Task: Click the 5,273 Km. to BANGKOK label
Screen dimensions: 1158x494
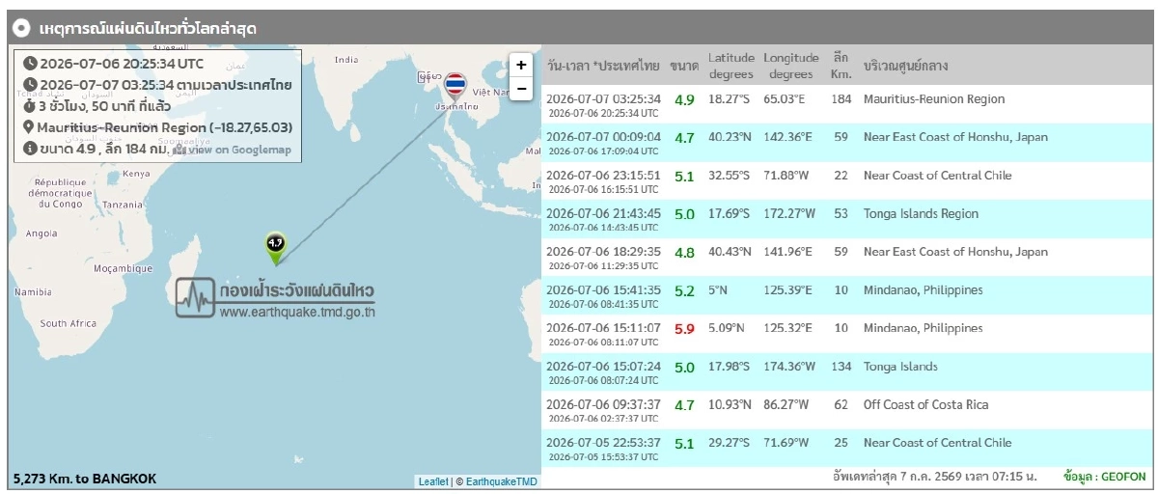Action: click(x=85, y=479)
